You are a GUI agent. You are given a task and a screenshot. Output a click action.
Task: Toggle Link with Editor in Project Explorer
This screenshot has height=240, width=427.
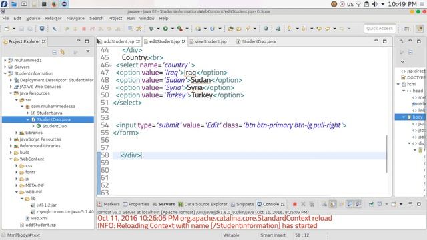(62, 52)
